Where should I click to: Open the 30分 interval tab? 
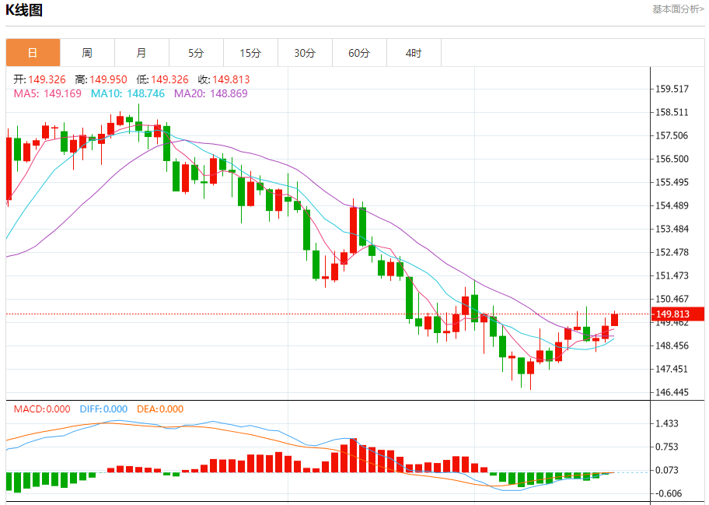click(x=305, y=53)
